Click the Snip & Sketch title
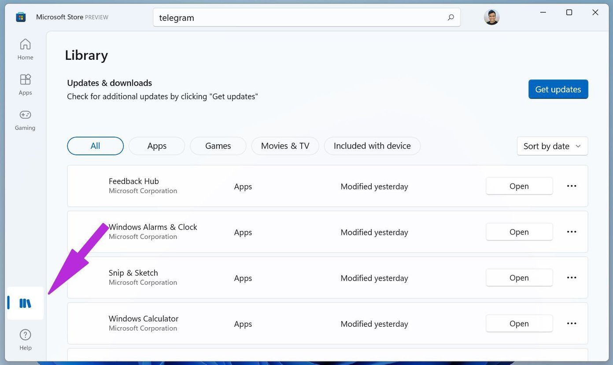613x365 pixels. pyautogui.click(x=133, y=273)
